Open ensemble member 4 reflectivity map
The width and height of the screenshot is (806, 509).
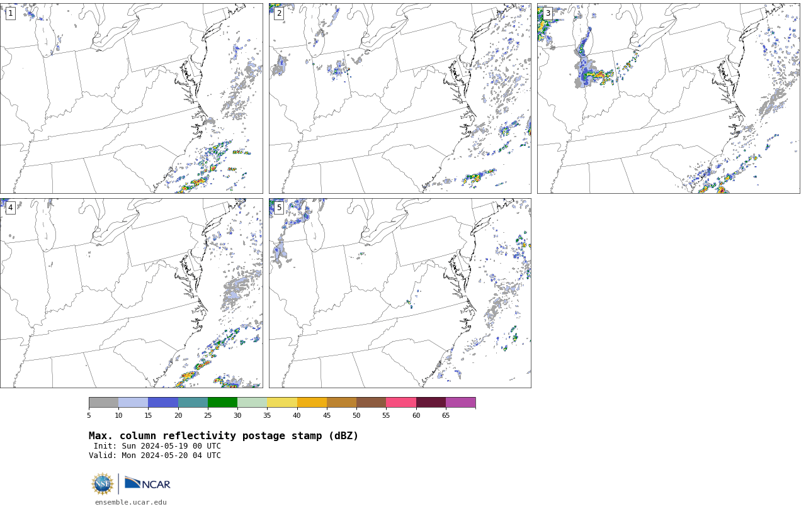[131, 293]
